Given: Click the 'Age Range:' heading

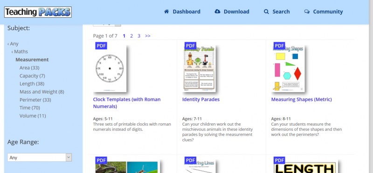Looking at the screenshot, I should tap(23, 142).
